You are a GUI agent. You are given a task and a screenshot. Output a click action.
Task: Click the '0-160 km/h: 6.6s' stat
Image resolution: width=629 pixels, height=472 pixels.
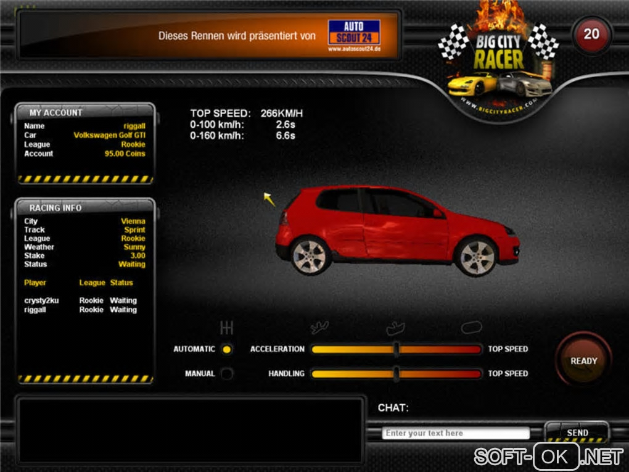pyautogui.click(x=243, y=136)
